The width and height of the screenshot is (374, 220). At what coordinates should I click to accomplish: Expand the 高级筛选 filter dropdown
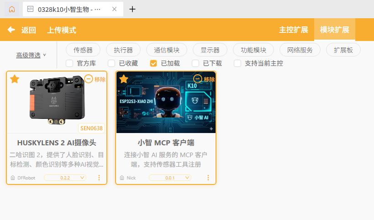[x=31, y=55]
